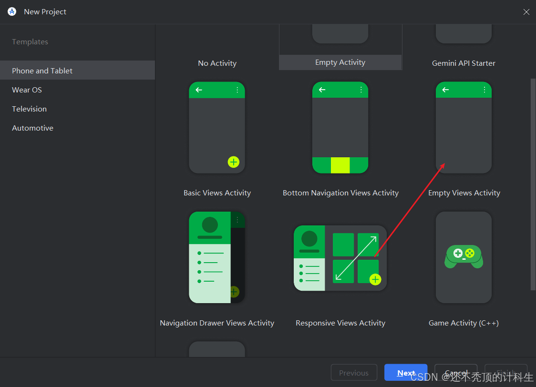The image size is (536, 387).
Task: Select the Responsive Views Activity thumbnail
Action: click(340, 258)
